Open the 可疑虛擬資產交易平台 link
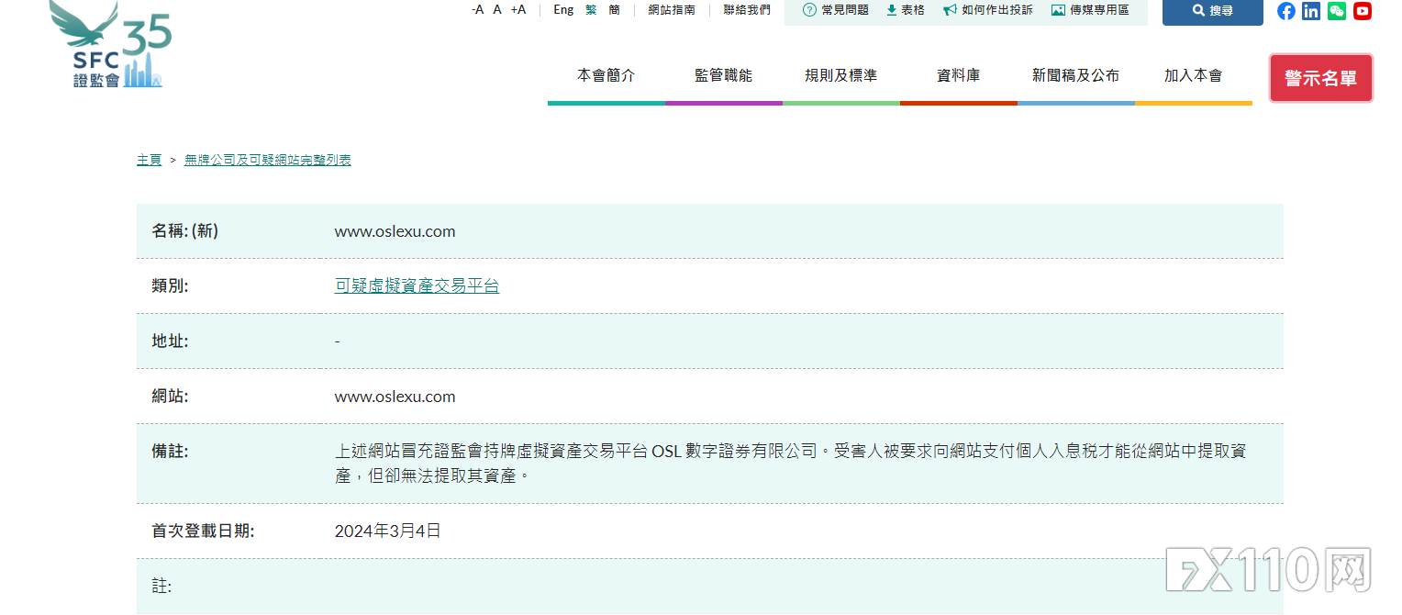 coord(417,285)
